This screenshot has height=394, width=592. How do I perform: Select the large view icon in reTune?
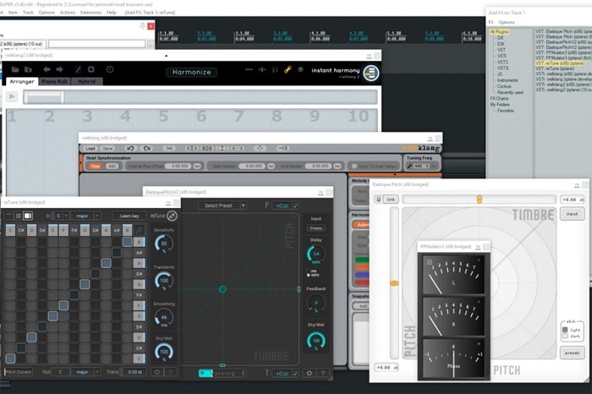(x=28, y=216)
